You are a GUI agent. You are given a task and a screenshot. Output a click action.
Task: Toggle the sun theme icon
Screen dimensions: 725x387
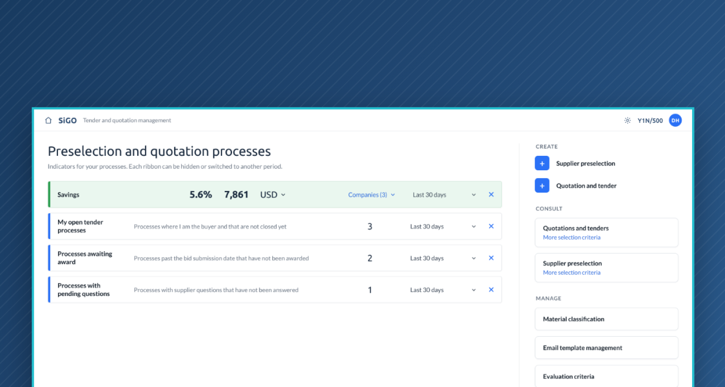pyautogui.click(x=627, y=120)
